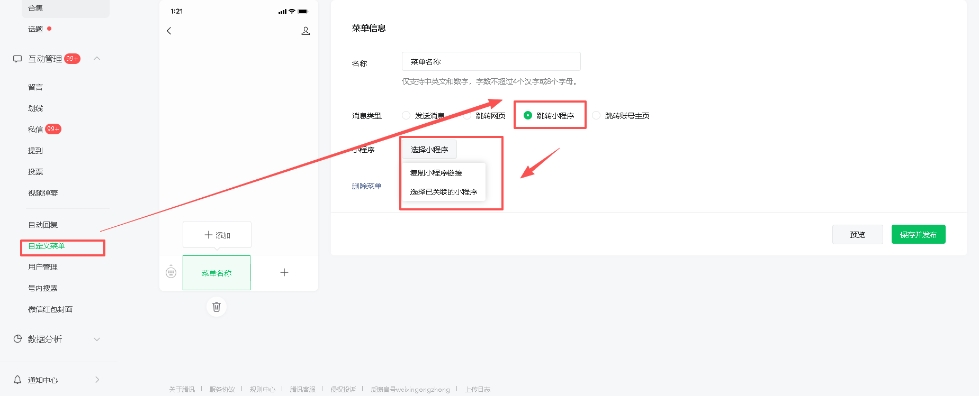Image resolution: width=979 pixels, height=396 pixels.
Task: Click the plus icon to add menu
Action: point(284,272)
